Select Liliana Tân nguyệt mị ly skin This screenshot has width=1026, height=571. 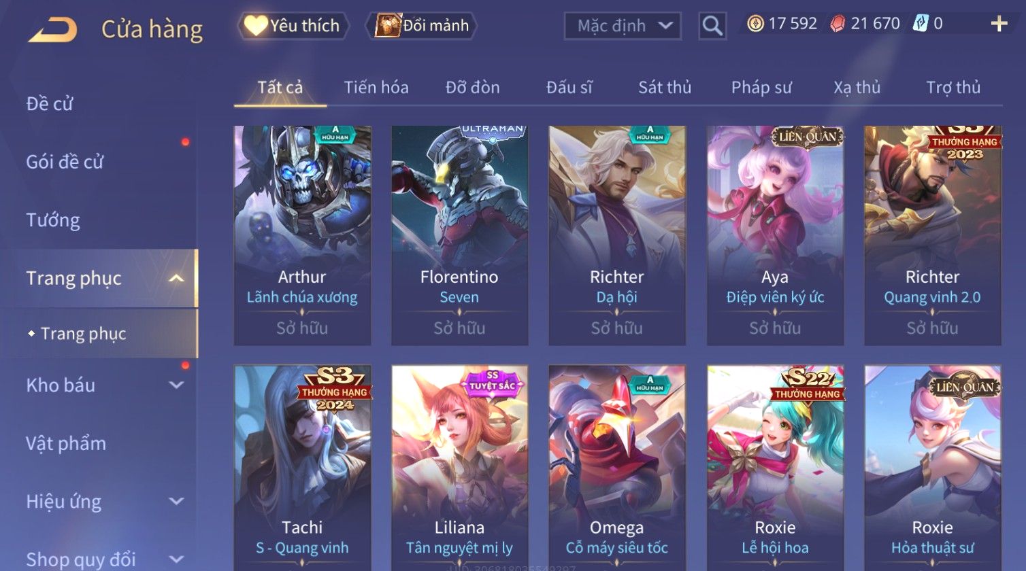point(459,468)
